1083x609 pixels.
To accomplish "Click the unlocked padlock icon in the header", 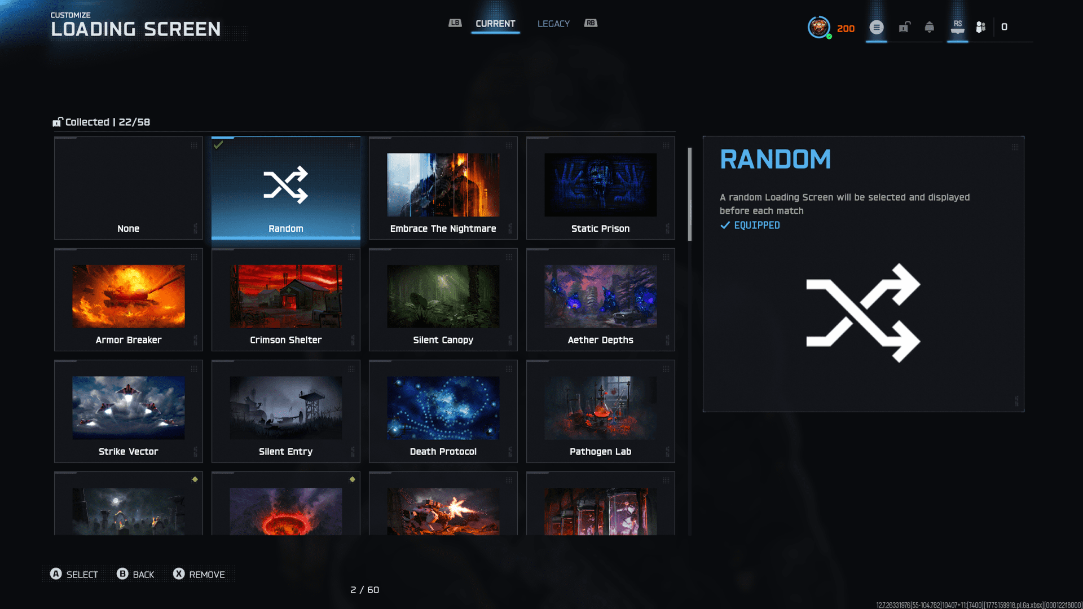I will pos(904,27).
